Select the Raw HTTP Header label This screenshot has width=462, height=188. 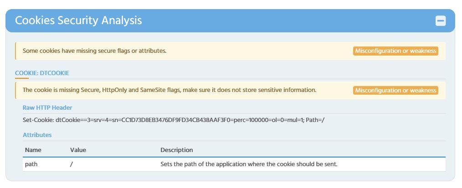[47, 108]
